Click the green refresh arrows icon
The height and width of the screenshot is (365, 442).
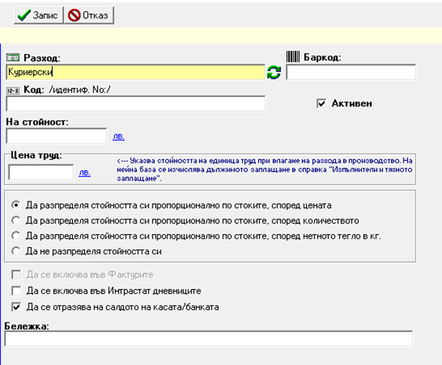tap(274, 72)
